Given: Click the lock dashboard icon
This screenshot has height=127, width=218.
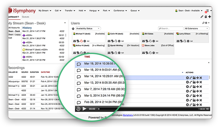Looking at the screenshot, I should coord(206,17).
